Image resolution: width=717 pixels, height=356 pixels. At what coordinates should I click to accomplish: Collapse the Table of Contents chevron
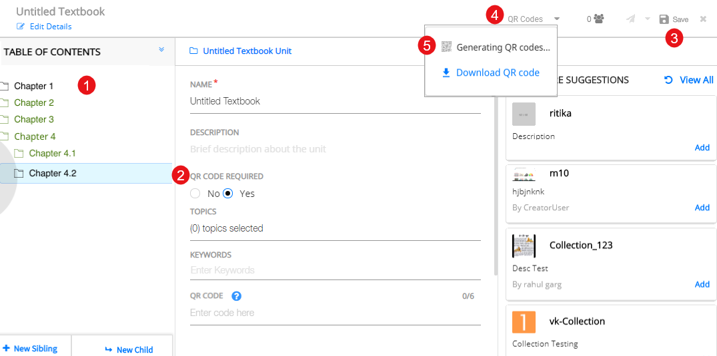(161, 50)
